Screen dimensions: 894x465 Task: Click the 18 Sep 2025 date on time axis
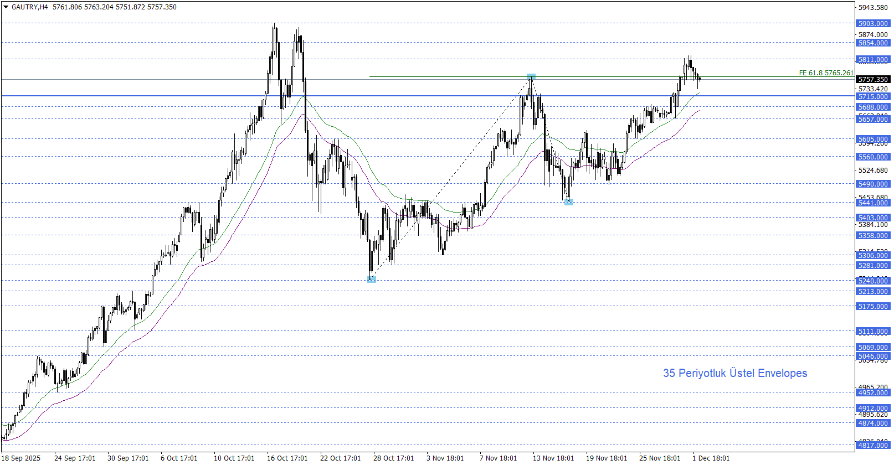[20, 458]
